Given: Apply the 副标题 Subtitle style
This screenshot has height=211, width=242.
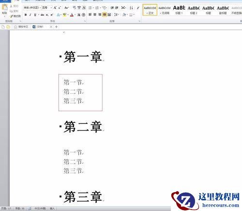Looking at the screenshot, I should coord(223,10).
